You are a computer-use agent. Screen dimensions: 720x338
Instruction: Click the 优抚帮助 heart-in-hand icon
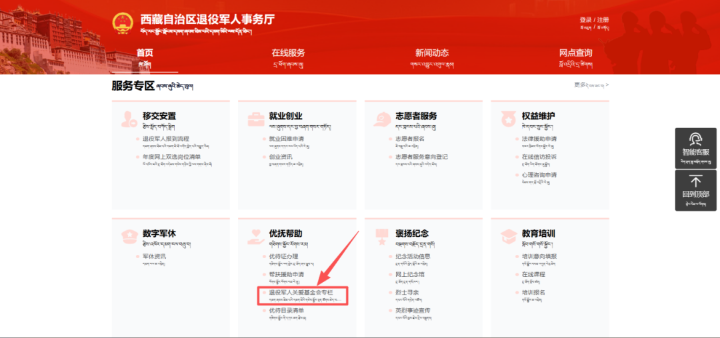[x=255, y=237]
